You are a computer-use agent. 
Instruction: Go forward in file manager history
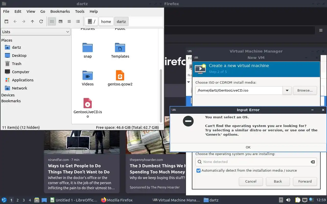coord(24,21)
